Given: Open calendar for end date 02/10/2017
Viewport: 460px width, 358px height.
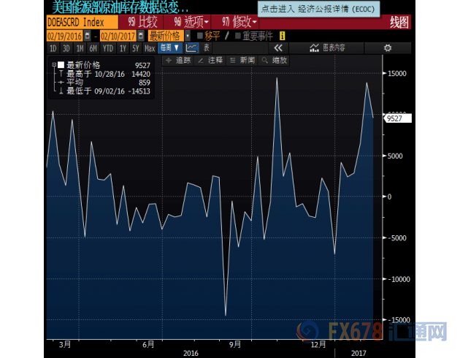Looking at the screenshot, I should [x=141, y=35].
